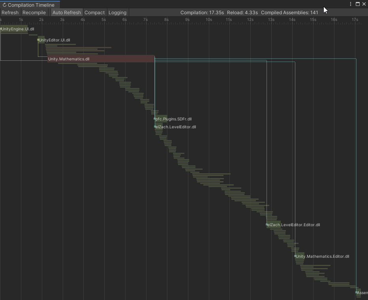Open the three-dot window options menu
Screen dimensions: 368x300
tap(350, 4)
